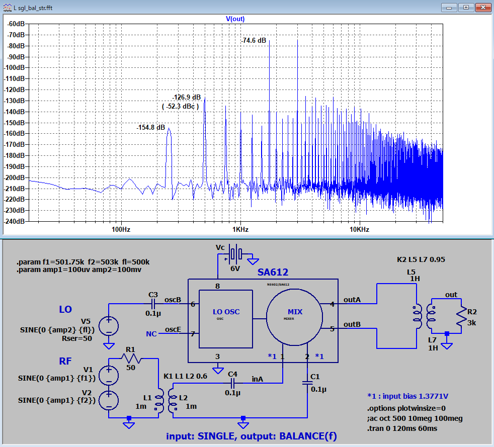Click the LO OSC block

pyautogui.click(x=226, y=319)
